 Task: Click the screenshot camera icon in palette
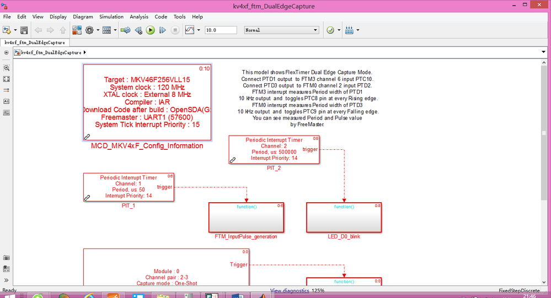pos(6,258)
